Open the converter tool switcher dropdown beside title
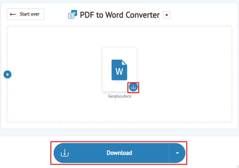The image size is (239, 168). (167, 15)
